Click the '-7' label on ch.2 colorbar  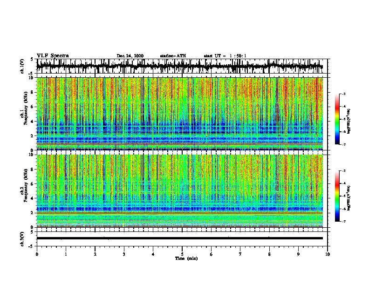344,222
